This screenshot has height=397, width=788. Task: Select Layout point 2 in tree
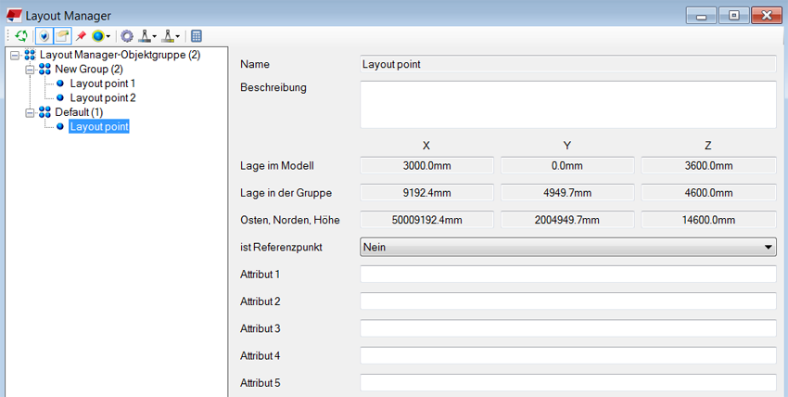(x=102, y=97)
